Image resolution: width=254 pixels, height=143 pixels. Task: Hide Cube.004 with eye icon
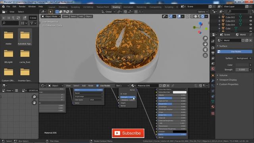pos(250,25)
